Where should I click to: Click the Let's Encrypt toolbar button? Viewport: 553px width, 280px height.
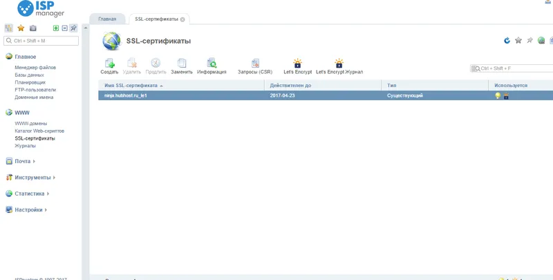click(298, 66)
